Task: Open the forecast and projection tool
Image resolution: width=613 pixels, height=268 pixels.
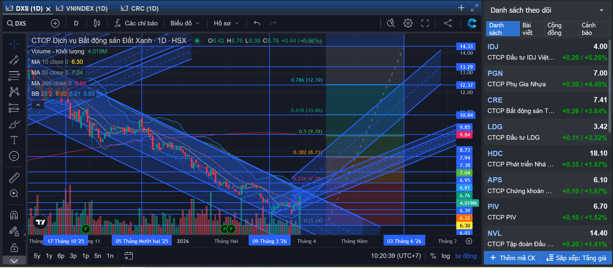Action: 14,108
